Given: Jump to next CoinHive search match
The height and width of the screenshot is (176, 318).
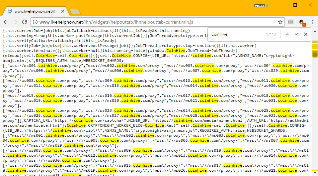Looking at the screenshot, I should click(296, 34).
